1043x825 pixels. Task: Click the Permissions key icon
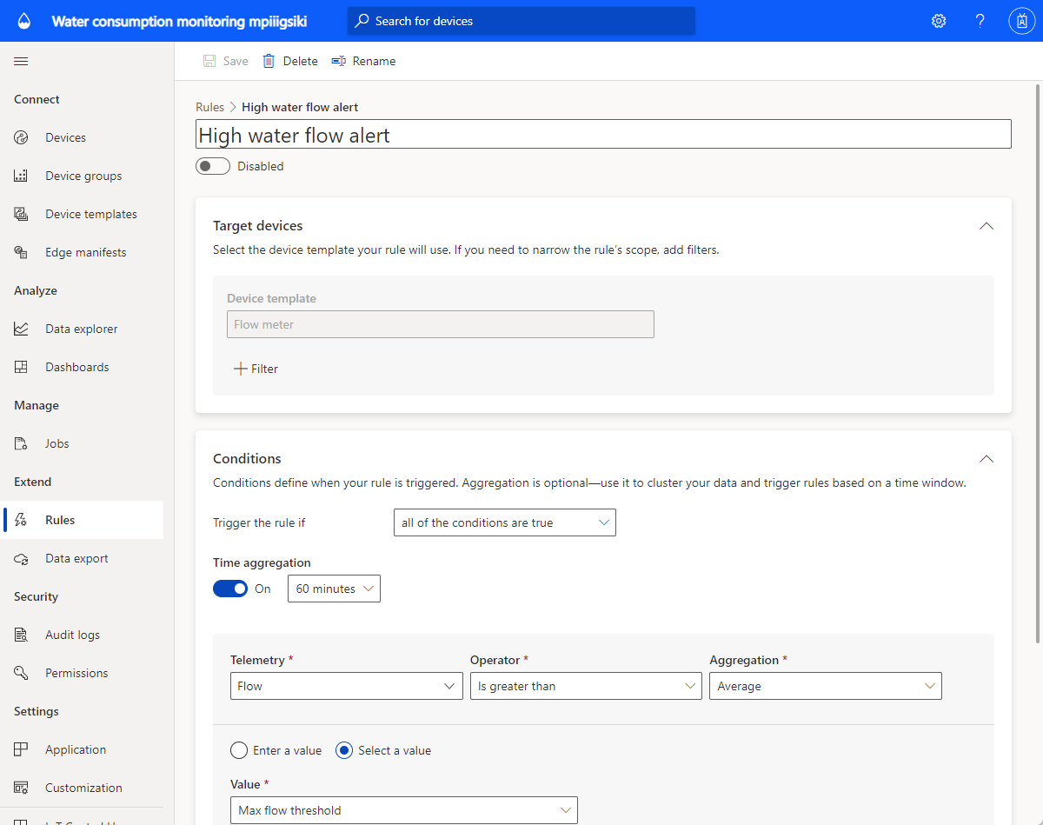pyautogui.click(x=21, y=673)
